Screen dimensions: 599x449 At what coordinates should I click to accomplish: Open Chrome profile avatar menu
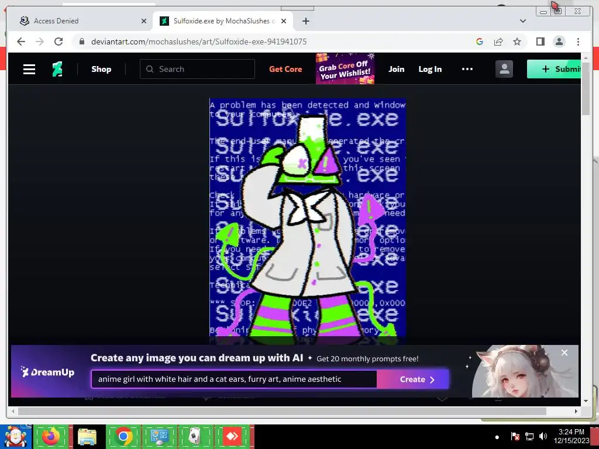click(559, 42)
